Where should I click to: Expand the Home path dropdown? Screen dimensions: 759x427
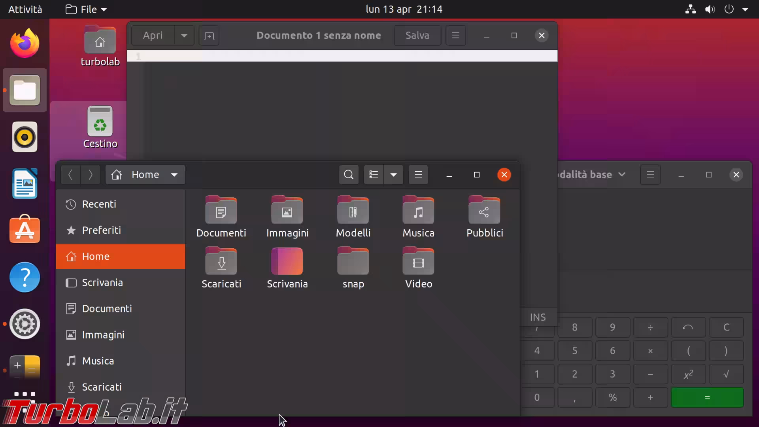[174, 175]
